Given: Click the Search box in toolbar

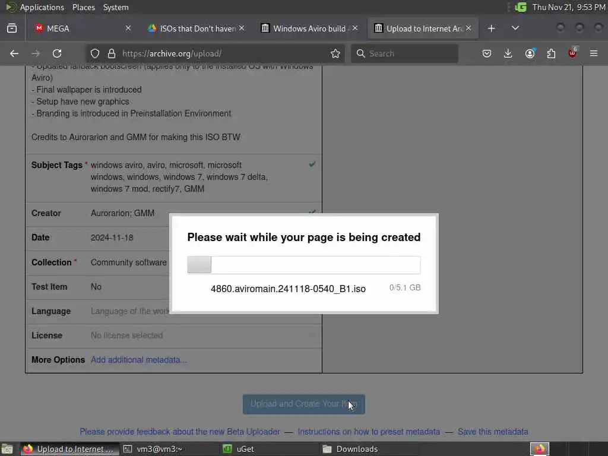Looking at the screenshot, I should 404,53.
